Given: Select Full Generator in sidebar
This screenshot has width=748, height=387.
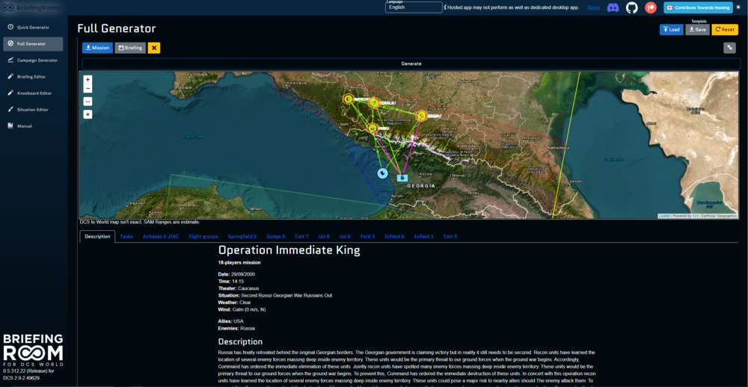Looking at the screenshot, I should (x=33, y=44).
